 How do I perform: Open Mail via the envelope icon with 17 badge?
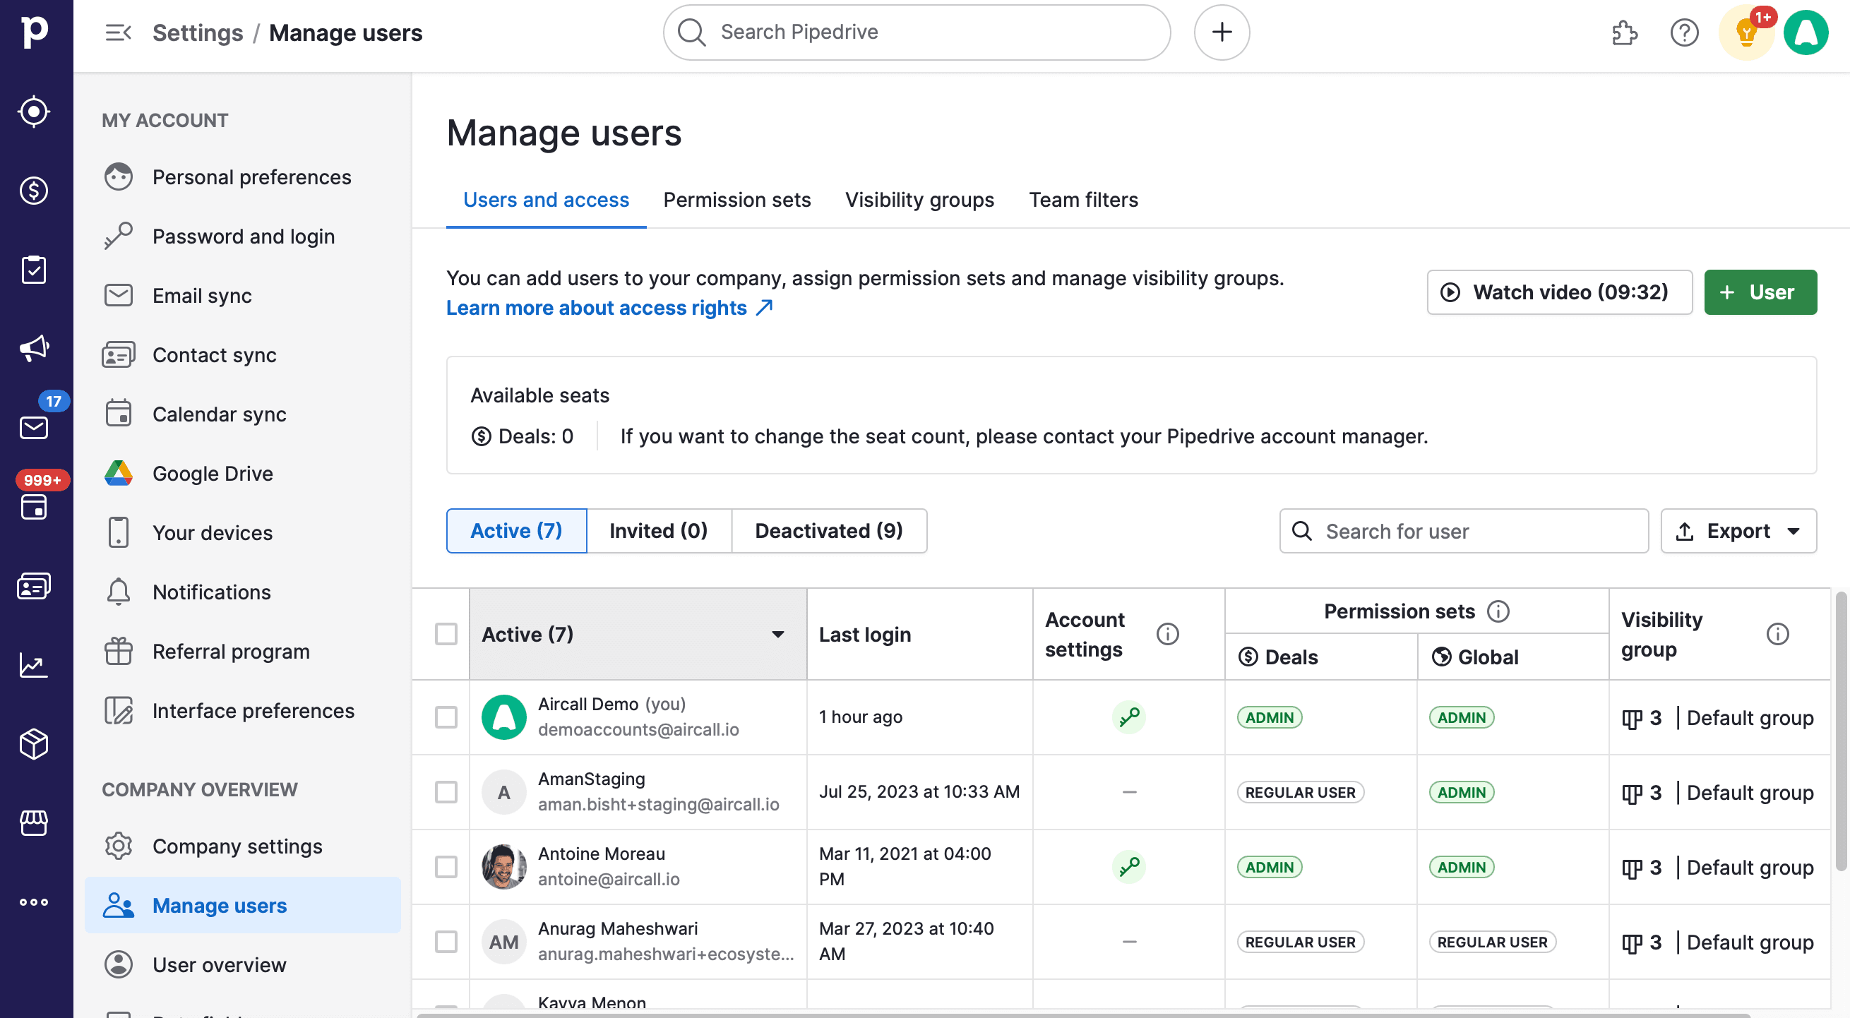[34, 427]
